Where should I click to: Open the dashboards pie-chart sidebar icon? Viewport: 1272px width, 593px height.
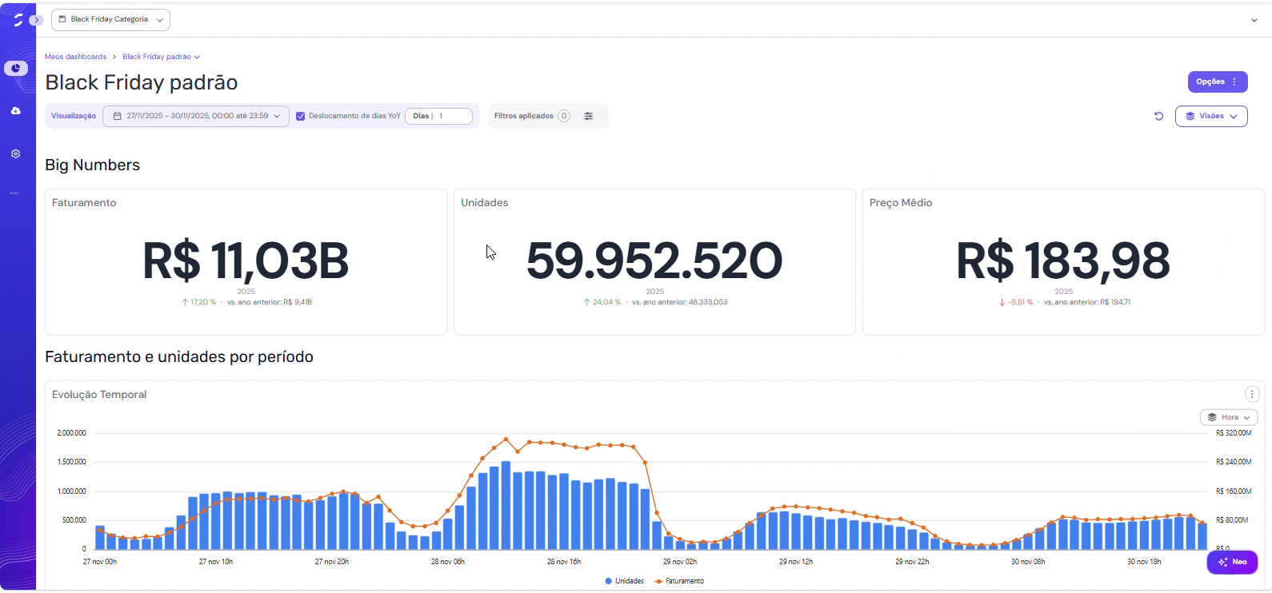(x=16, y=69)
